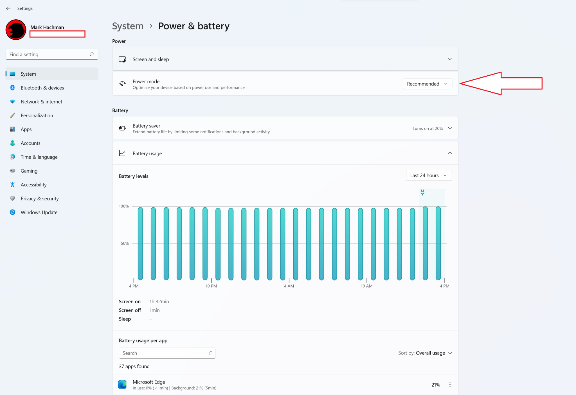Open Privacy & security settings
576x395 pixels.
tap(40, 198)
